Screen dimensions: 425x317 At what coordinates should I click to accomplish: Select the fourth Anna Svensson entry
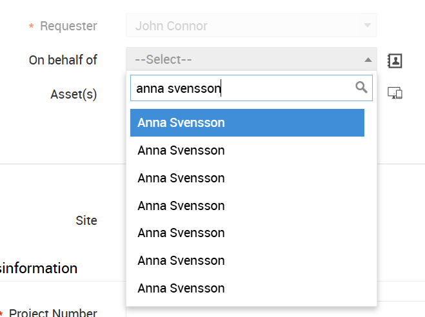tap(181, 206)
